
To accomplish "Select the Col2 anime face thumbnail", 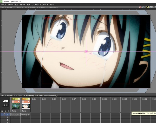I will coord(26,106).
